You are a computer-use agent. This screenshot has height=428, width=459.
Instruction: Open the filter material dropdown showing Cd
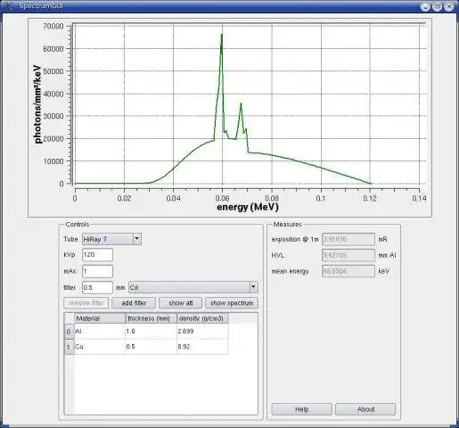click(x=193, y=287)
